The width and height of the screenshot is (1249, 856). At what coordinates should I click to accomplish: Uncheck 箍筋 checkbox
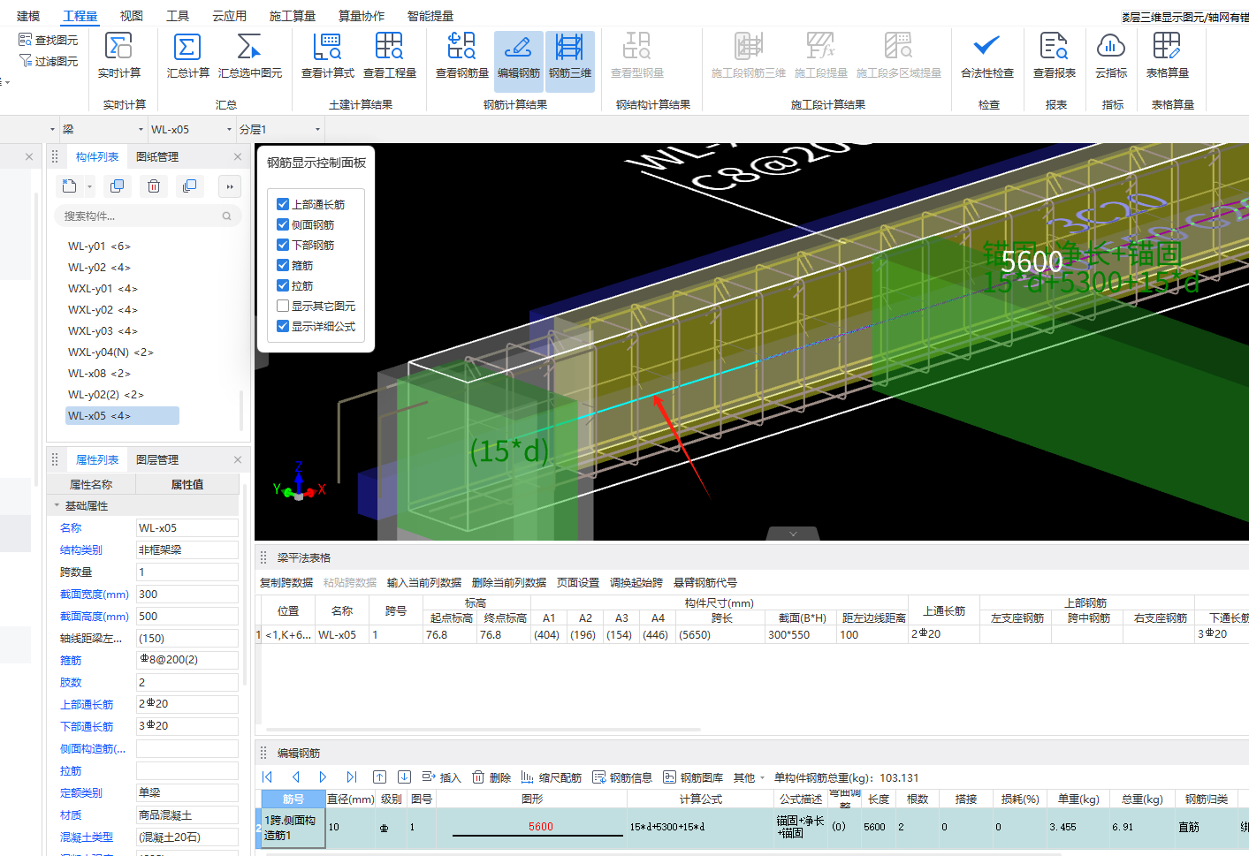(x=283, y=265)
